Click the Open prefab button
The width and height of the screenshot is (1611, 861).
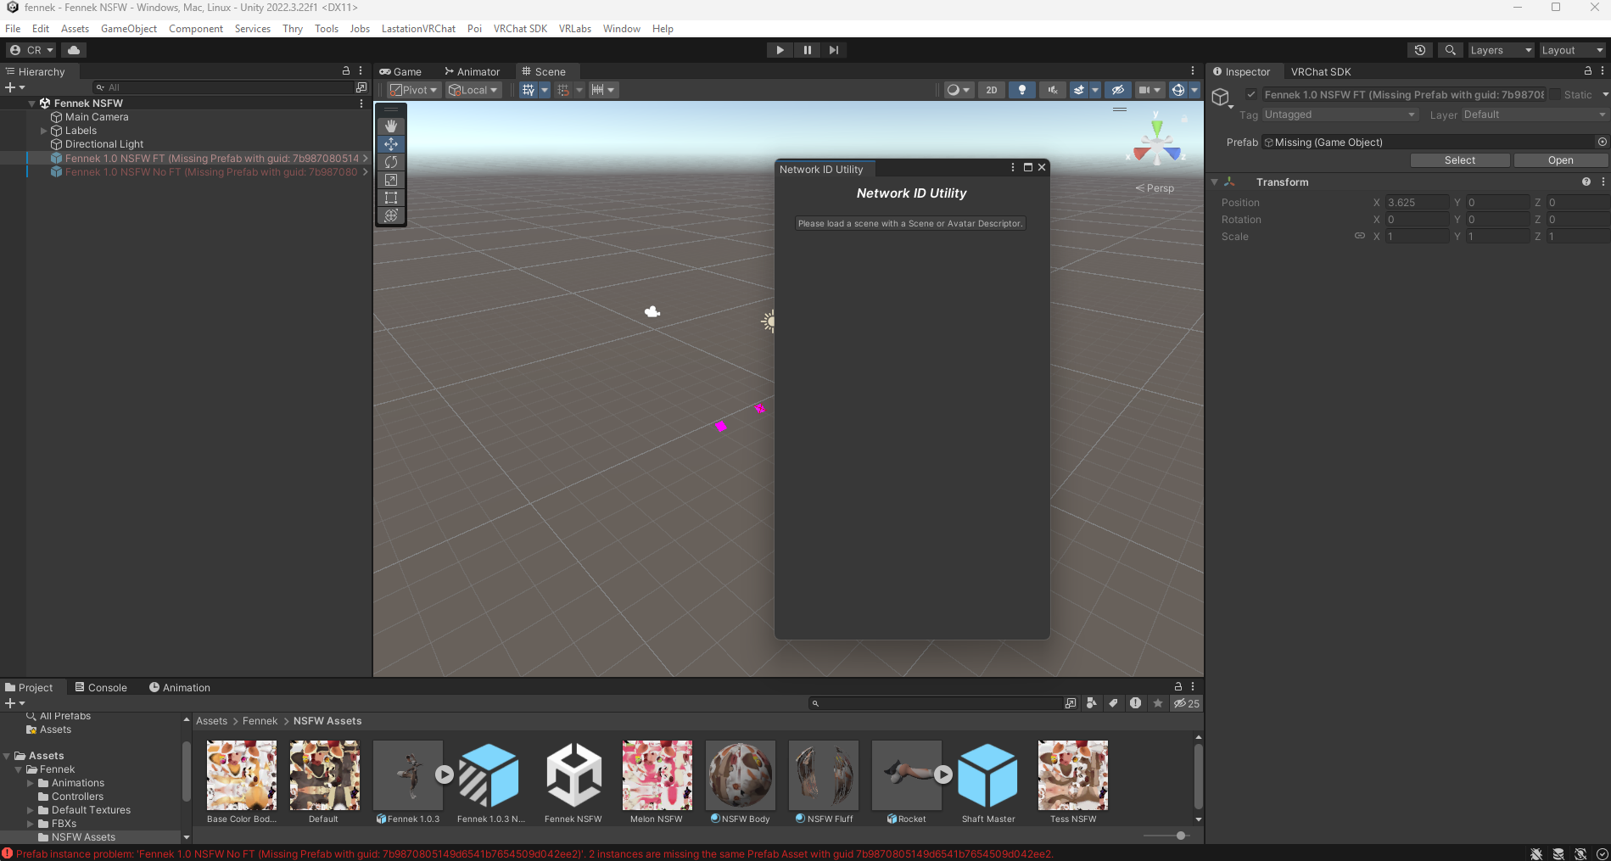(x=1560, y=160)
